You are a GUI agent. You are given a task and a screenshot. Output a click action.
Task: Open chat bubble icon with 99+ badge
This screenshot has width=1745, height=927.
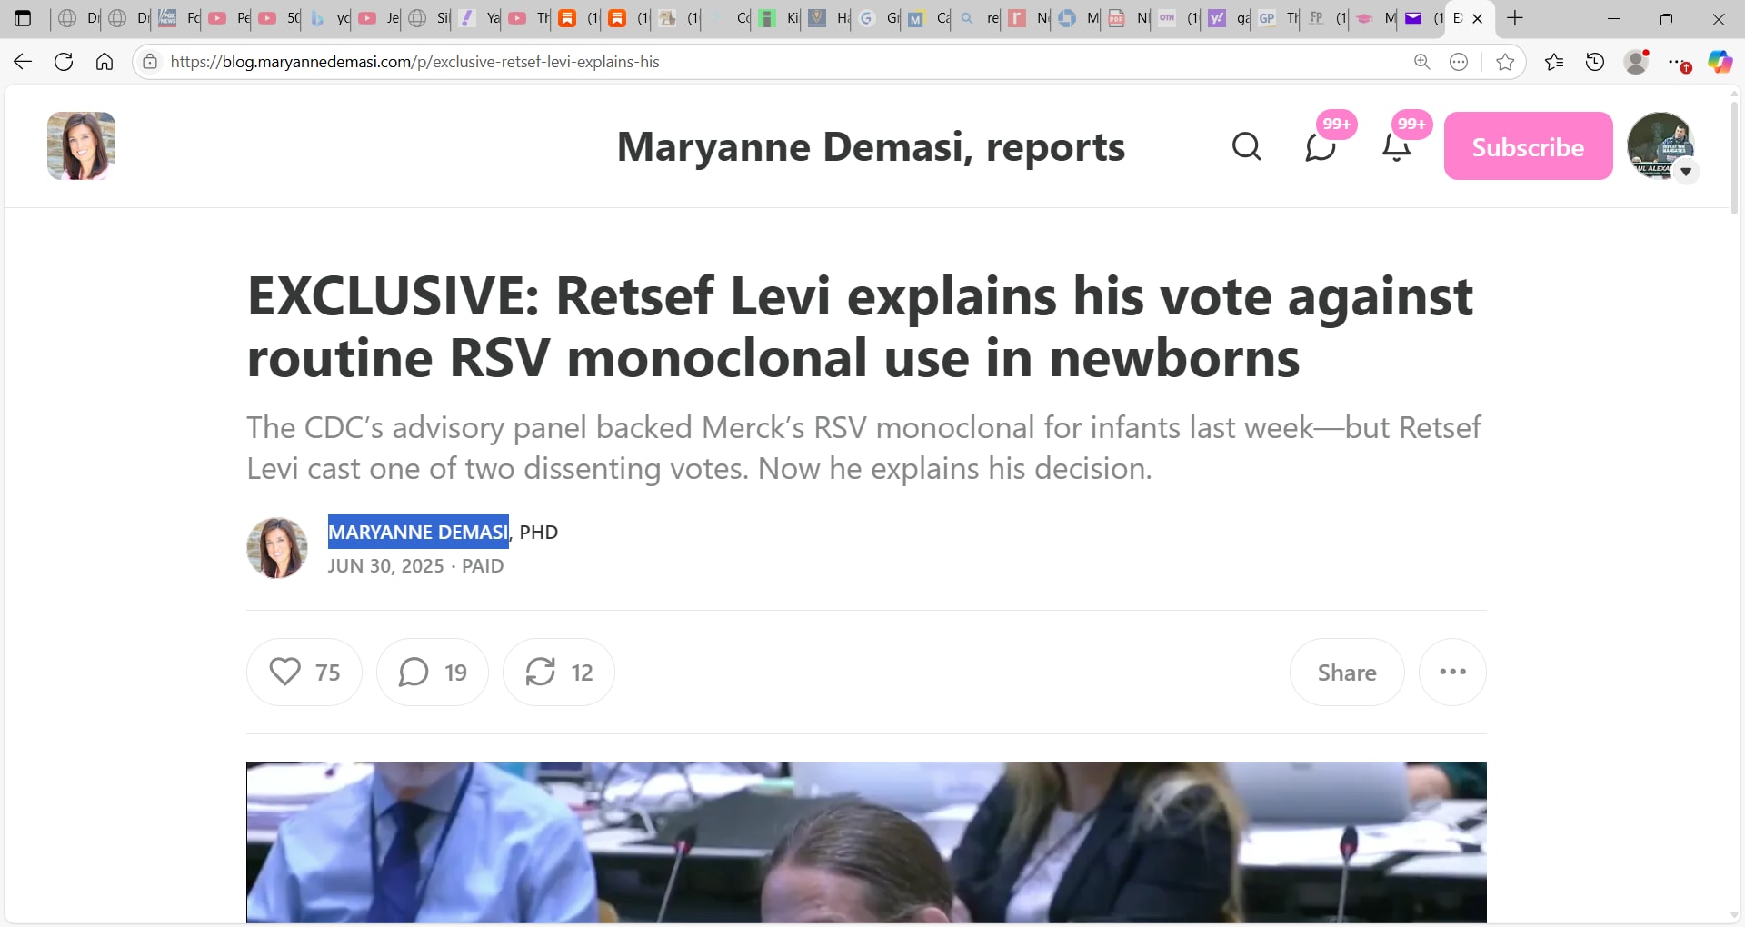pyautogui.click(x=1321, y=146)
